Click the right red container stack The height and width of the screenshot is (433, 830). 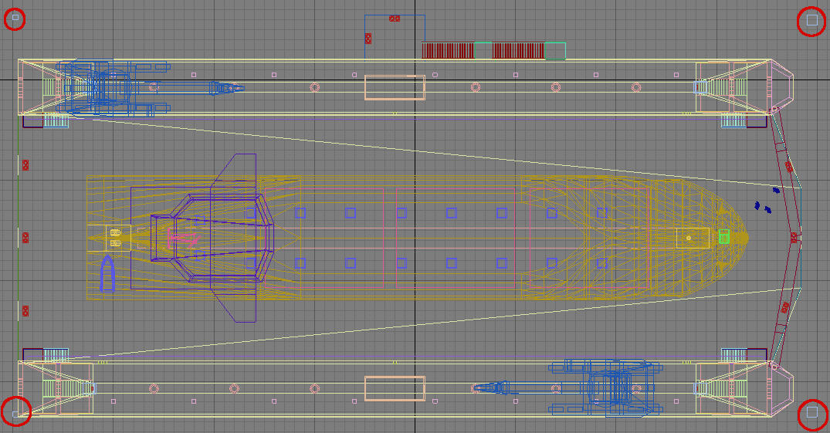[x=518, y=50]
